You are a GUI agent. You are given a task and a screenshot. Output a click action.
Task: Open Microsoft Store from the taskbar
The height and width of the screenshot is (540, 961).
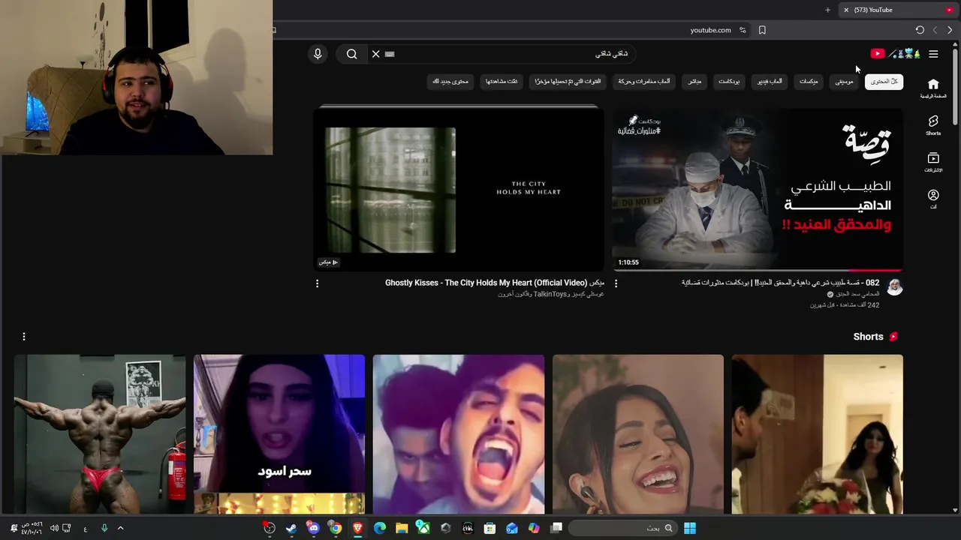490,528
